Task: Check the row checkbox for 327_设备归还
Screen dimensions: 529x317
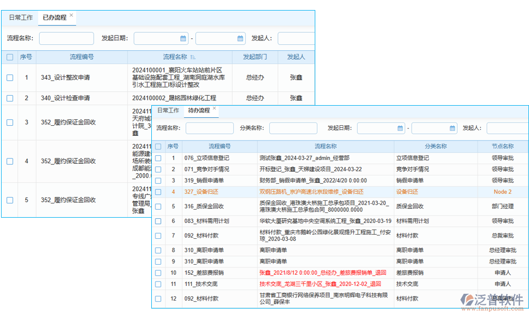Action: coord(158,192)
